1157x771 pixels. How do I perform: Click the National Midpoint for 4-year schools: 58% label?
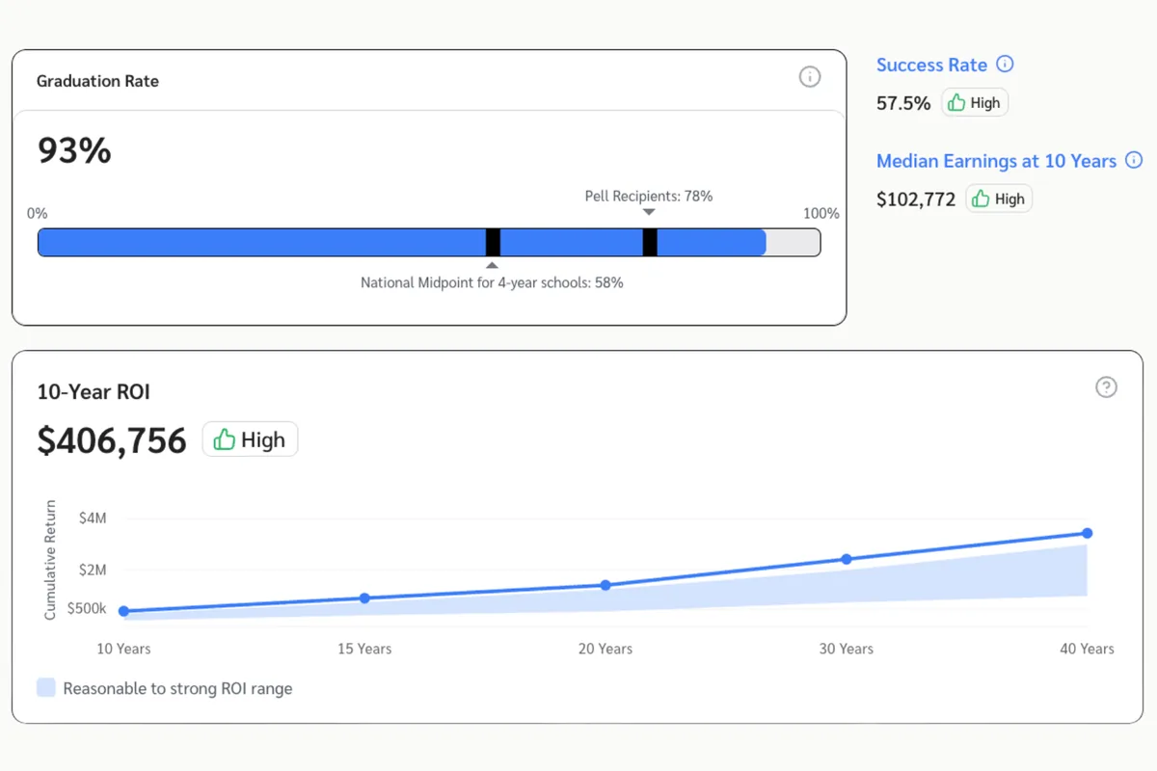pos(492,282)
